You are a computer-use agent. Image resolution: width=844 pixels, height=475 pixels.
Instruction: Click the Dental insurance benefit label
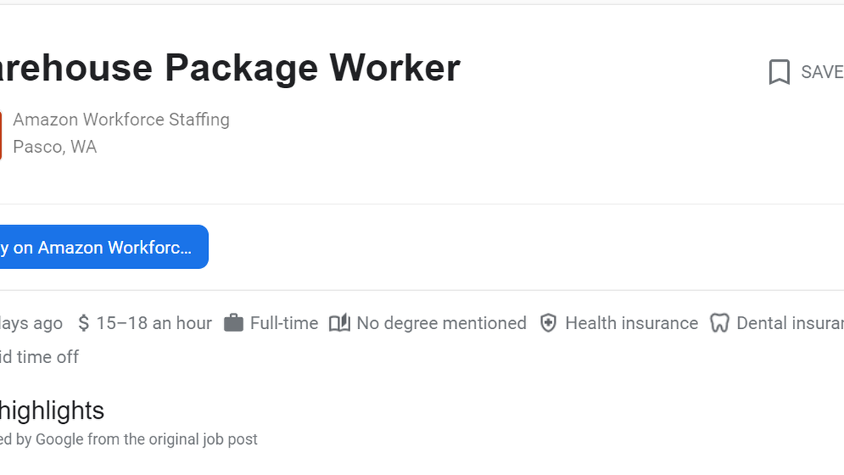pos(790,322)
